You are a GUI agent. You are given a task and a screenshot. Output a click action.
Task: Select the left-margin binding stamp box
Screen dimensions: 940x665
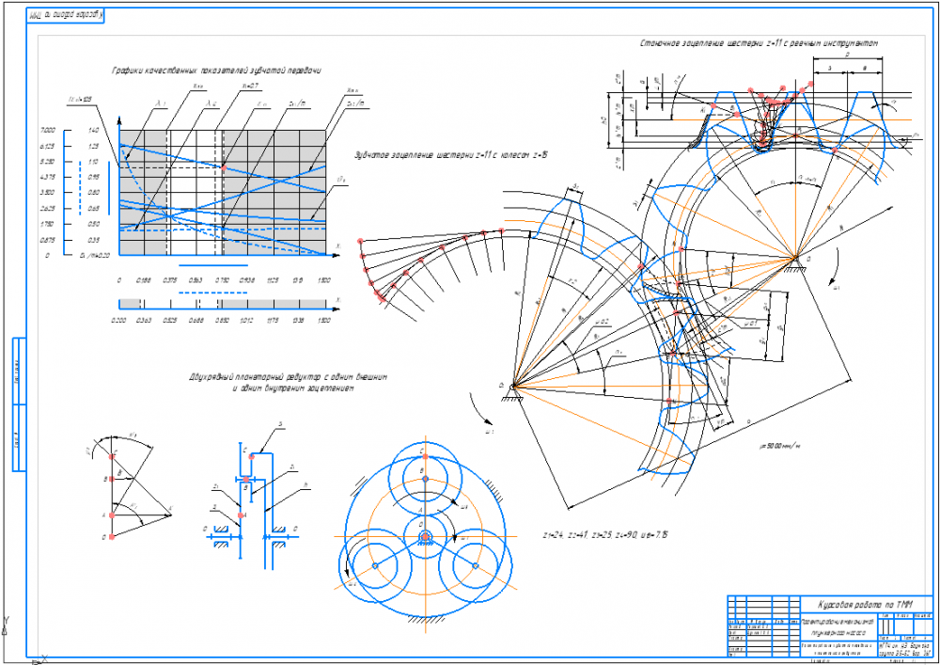[x=20, y=404]
